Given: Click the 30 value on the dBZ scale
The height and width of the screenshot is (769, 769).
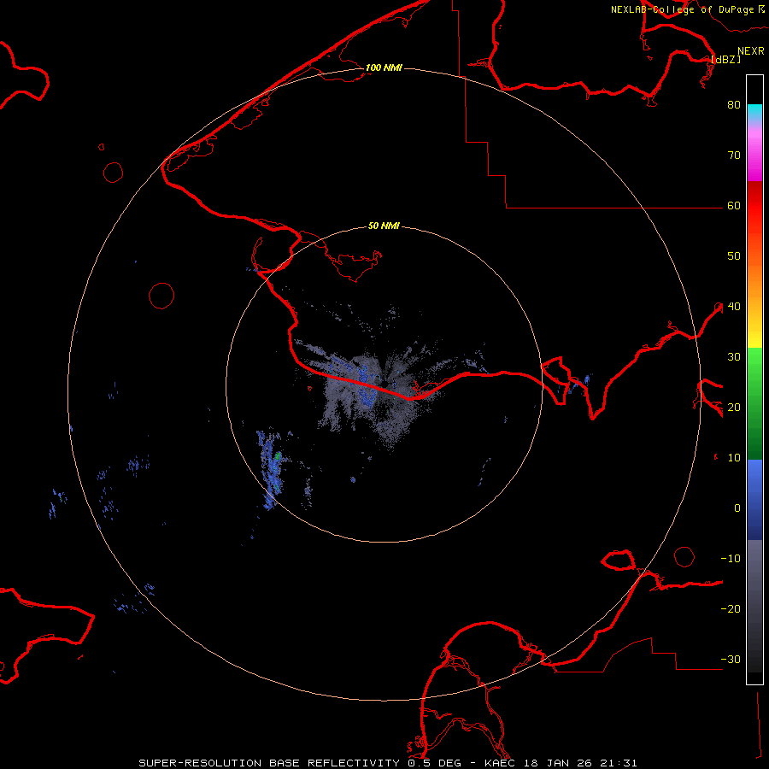Looking at the screenshot, I should pyautogui.click(x=734, y=357).
